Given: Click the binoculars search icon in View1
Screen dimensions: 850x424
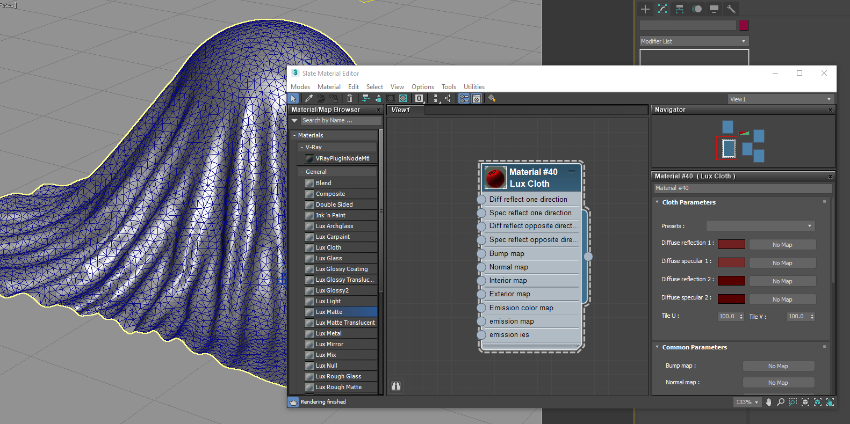Looking at the screenshot, I should point(396,386).
